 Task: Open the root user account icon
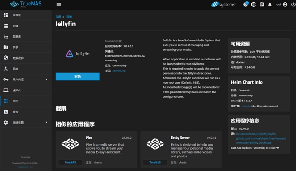285,5
